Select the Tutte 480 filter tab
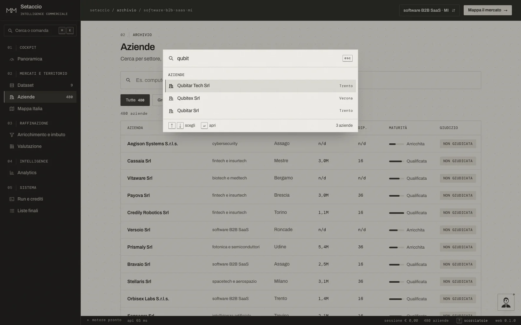The width and height of the screenshot is (521, 325). coord(135,100)
